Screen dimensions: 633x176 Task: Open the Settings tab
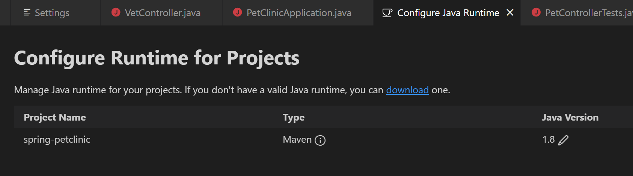pyautogui.click(x=55, y=13)
